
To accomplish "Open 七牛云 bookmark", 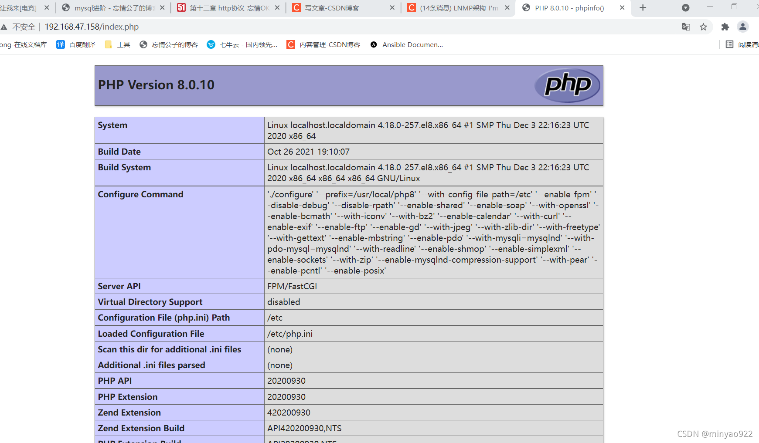I will (x=242, y=45).
